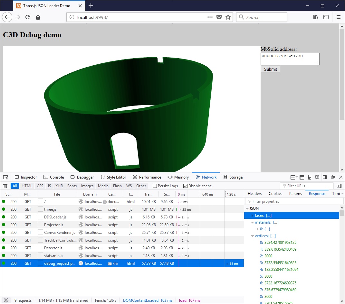Switch to the Console devtools tab
The height and width of the screenshot is (304, 345).
(x=54, y=177)
